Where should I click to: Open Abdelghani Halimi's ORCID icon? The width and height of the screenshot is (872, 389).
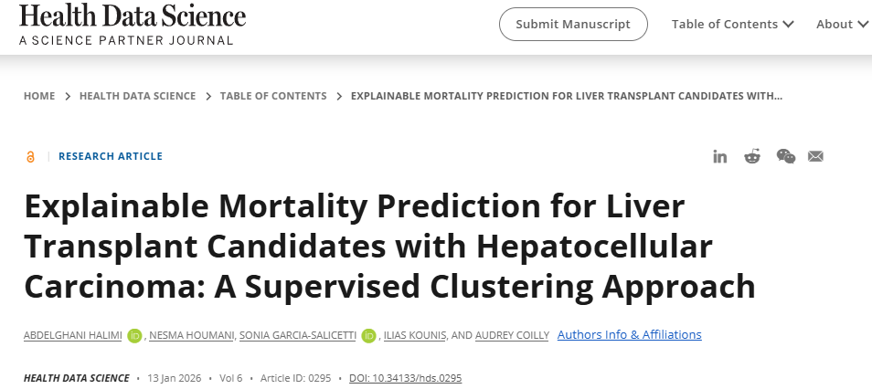tap(135, 335)
